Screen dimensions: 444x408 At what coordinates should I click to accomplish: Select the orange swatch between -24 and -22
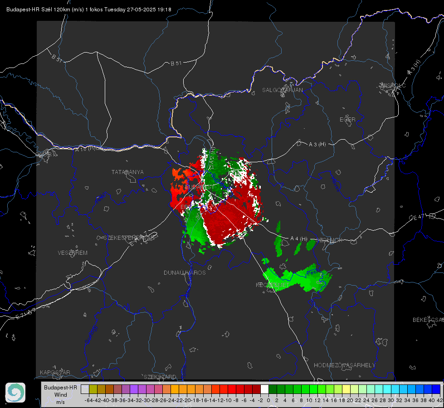(175, 389)
